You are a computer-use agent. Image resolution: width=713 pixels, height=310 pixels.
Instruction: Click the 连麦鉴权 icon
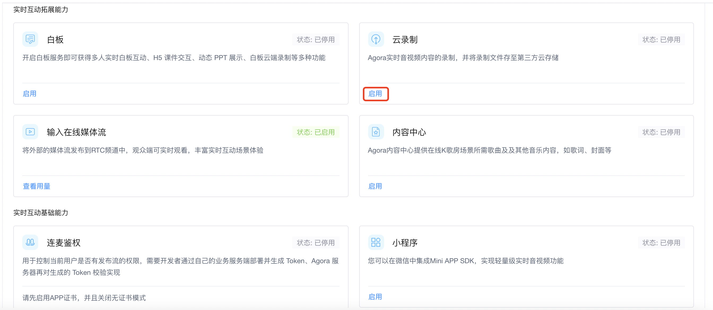(x=30, y=242)
